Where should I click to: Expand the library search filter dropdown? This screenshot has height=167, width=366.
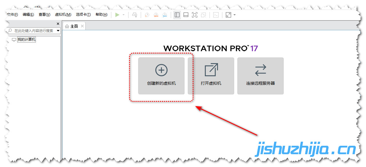(x=58, y=31)
